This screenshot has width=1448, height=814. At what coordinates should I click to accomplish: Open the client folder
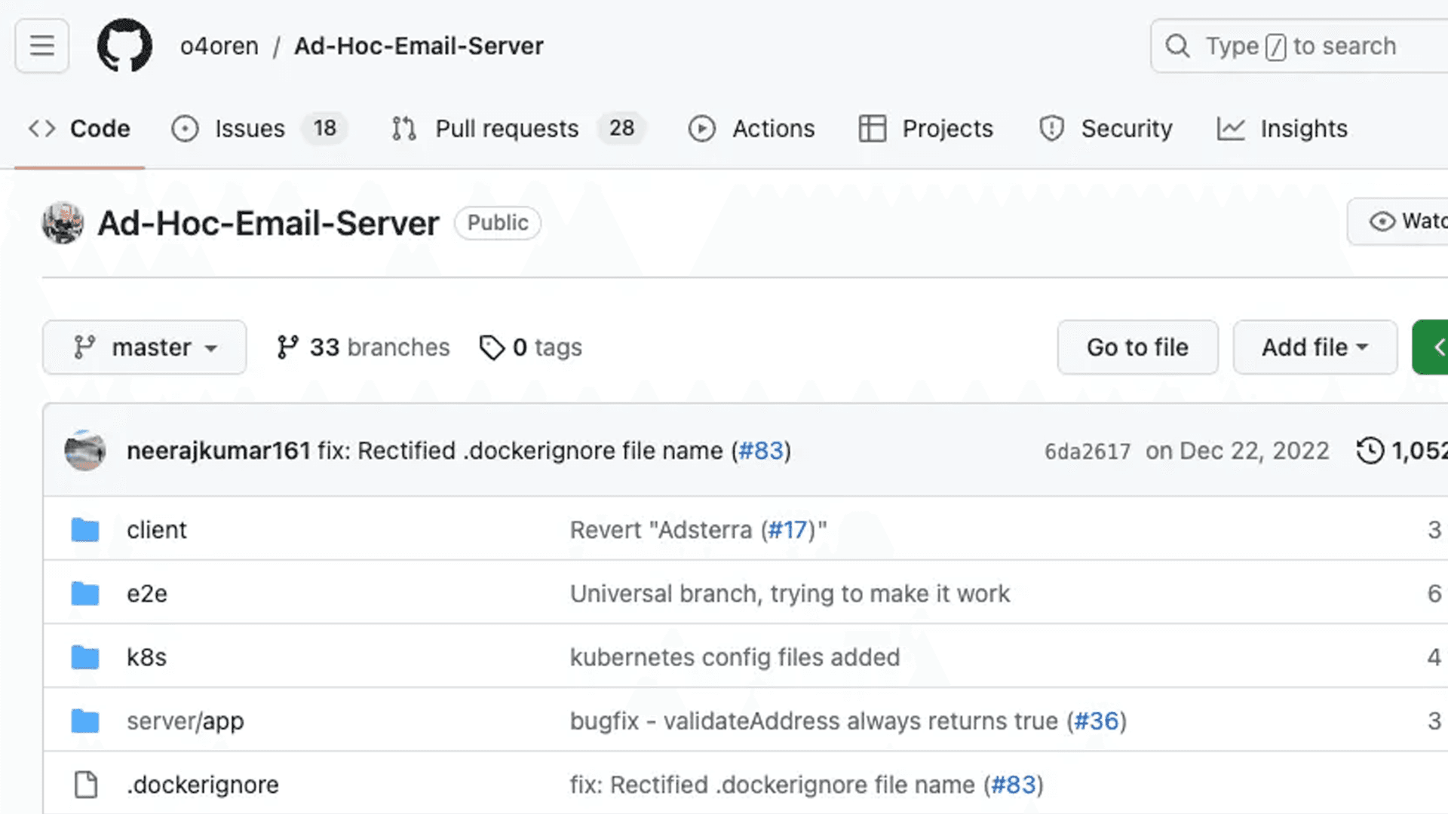click(x=156, y=529)
